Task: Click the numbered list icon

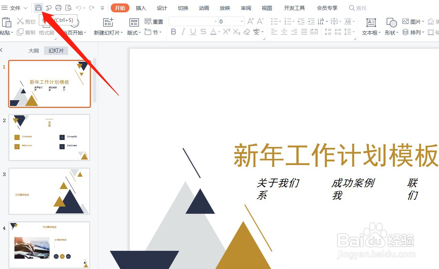Action: click(288, 22)
